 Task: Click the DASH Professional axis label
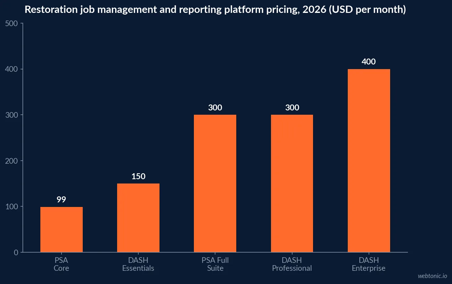(x=292, y=264)
